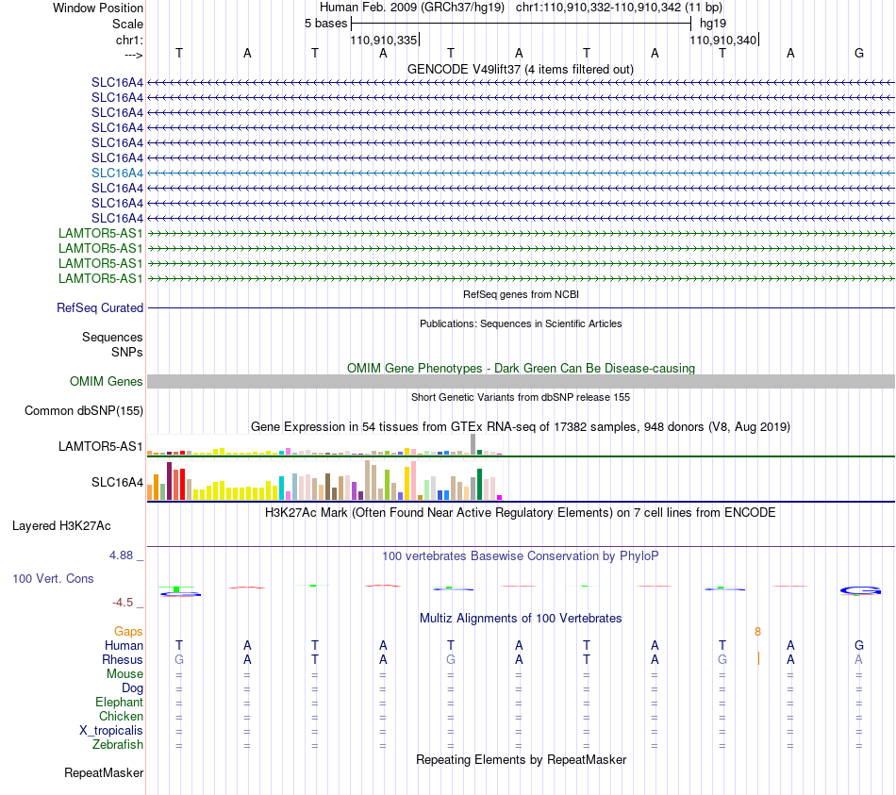Viewport: 896px width, 795px height.
Task: Click the G base in the top sequence row
Action: (x=859, y=53)
